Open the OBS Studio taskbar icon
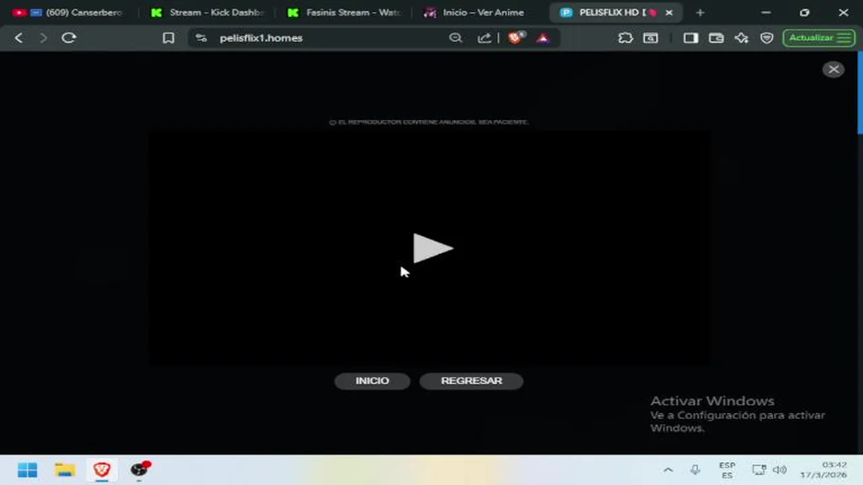 [x=140, y=470]
